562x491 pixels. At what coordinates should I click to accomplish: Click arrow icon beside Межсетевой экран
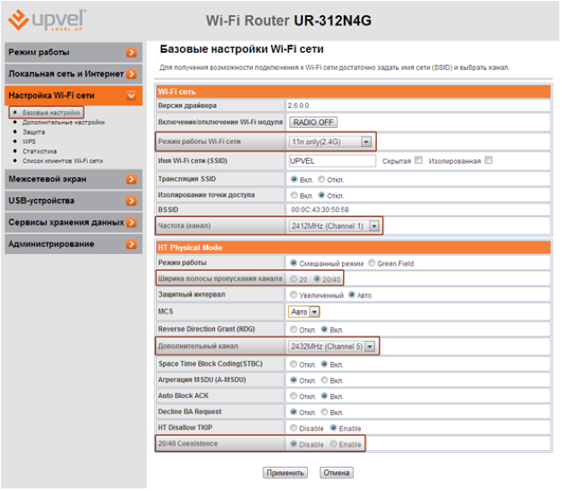[131, 179]
